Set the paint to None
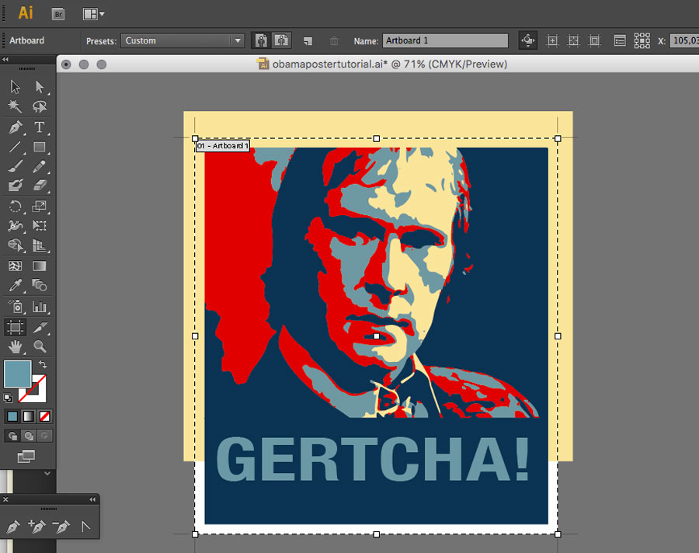 point(44,416)
